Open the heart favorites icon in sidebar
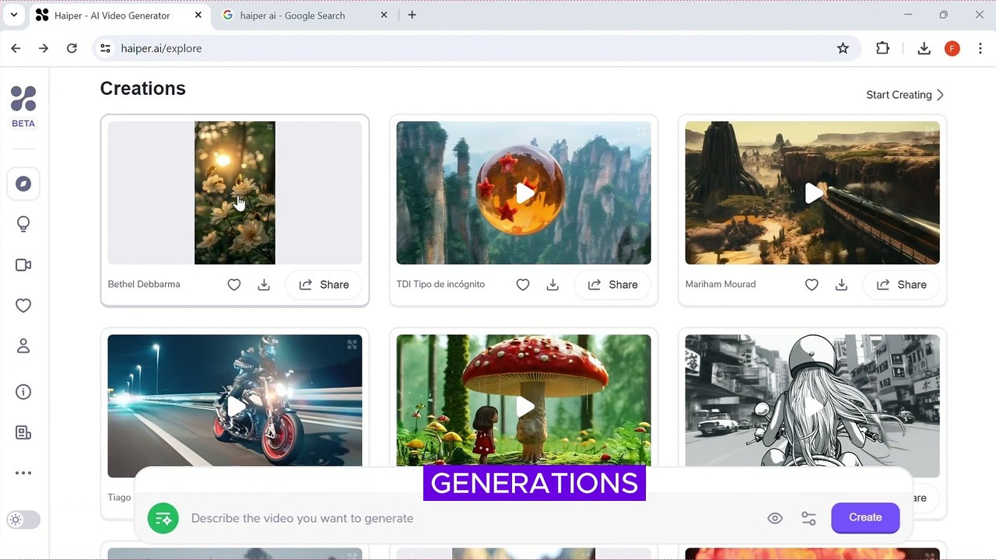Viewport: 996px width, 560px height. [x=23, y=306]
